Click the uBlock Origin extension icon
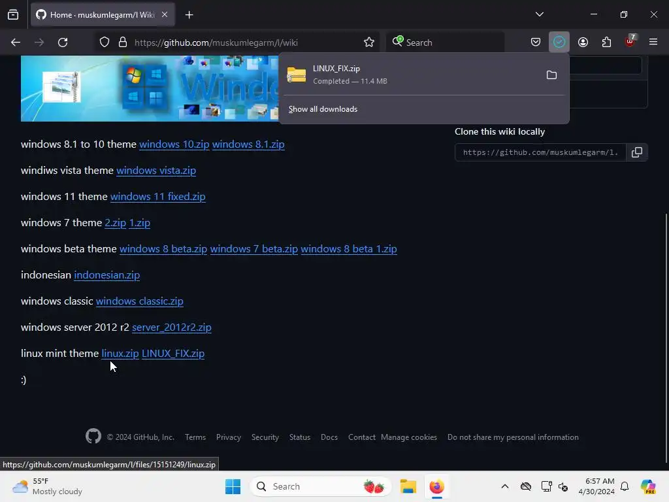 pos(630,41)
